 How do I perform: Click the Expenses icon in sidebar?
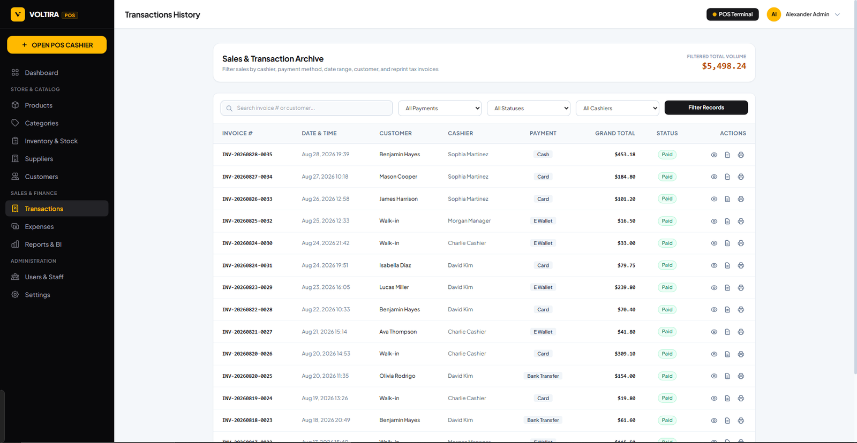(x=15, y=226)
